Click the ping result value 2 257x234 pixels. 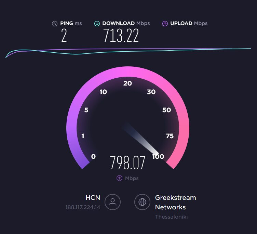(x=64, y=35)
